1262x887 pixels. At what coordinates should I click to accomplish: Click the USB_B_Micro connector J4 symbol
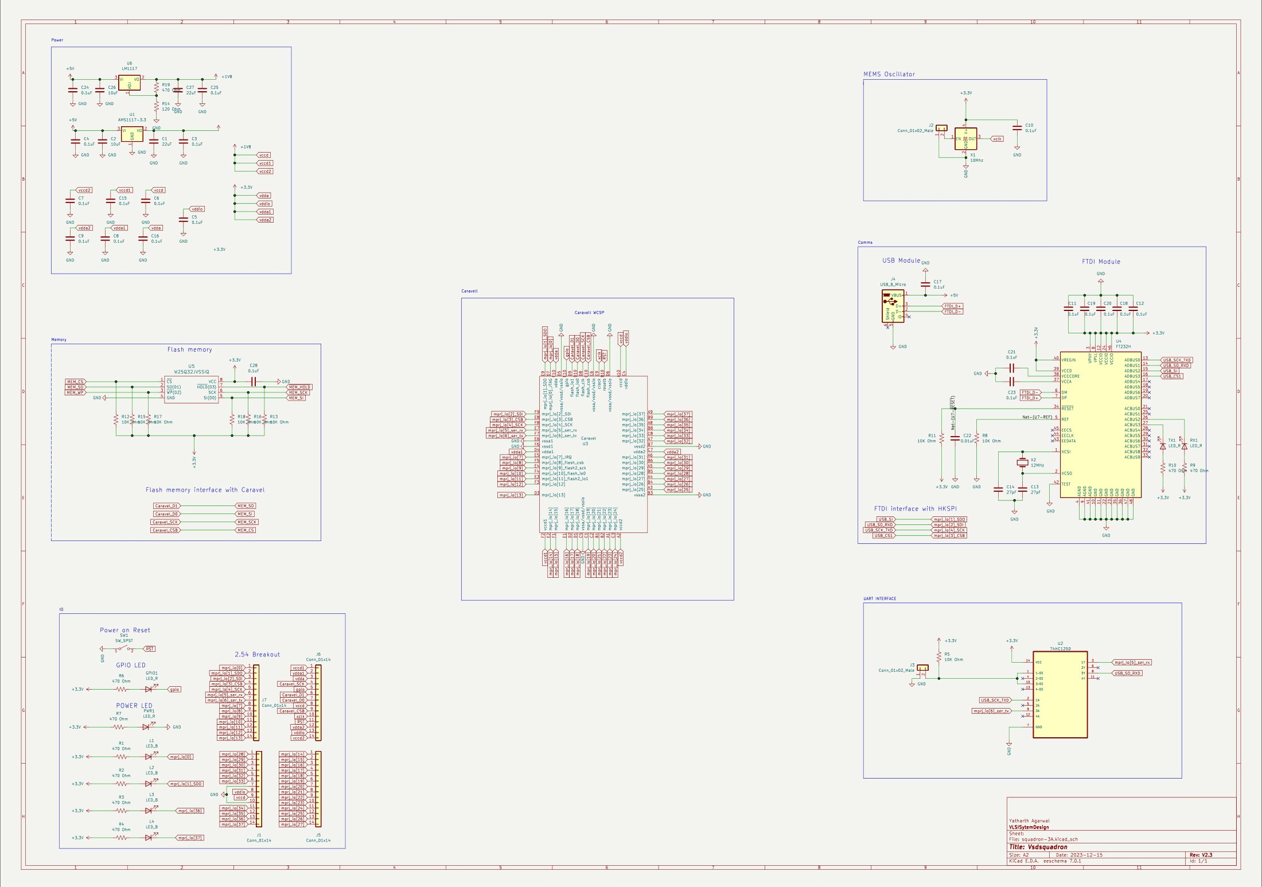[893, 306]
